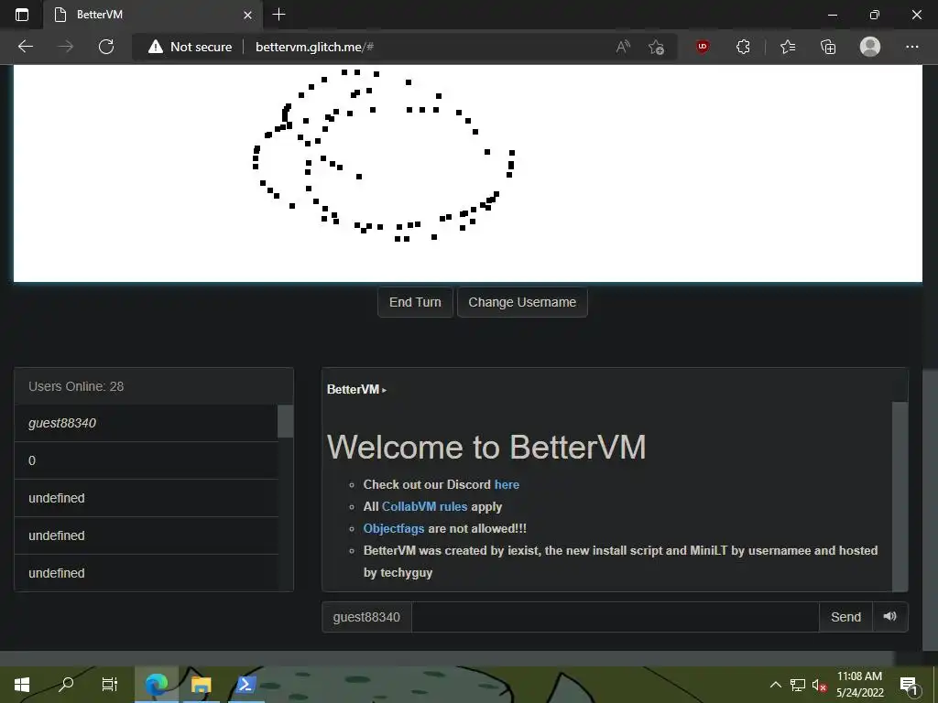Open the tab actions menu icon
This screenshot has width=938, height=703.
pyautogui.click(x=22, y=15)
